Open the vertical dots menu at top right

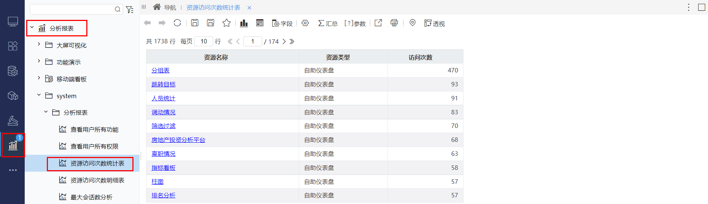[x=688, y=7]
